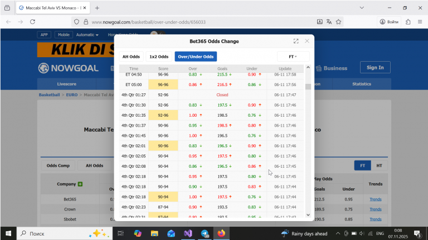Image resolution: width=428 pixels, height=240 pixels.
Task: Go to Basketball breadcrumb link
Action: point(49,94)
